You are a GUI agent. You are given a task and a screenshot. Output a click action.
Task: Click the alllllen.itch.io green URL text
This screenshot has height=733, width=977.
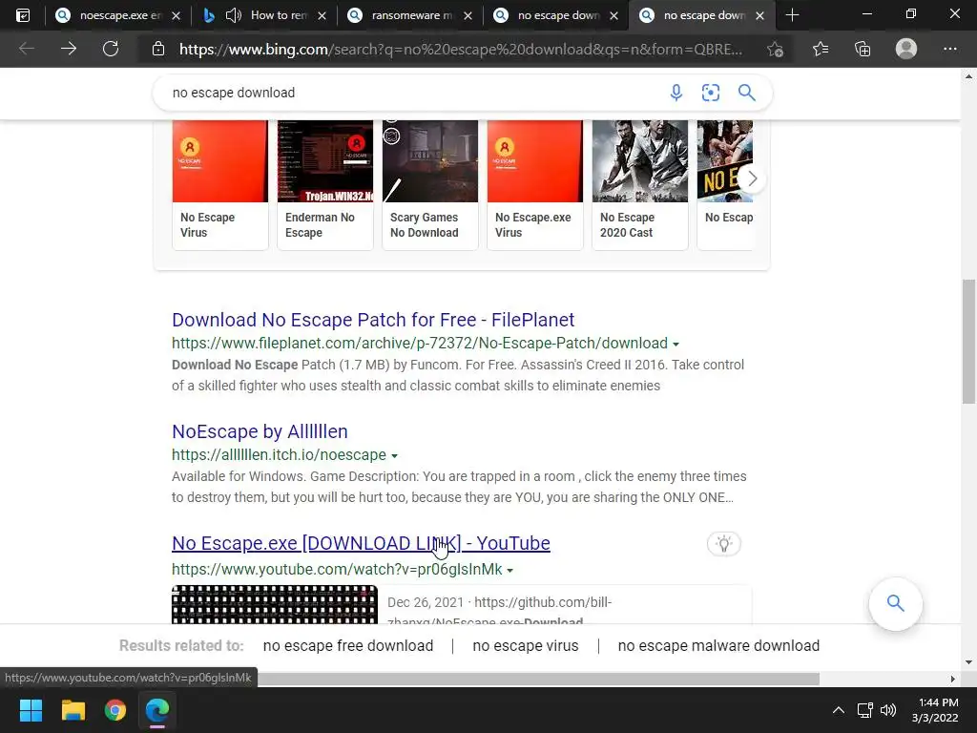click(280, 455)
